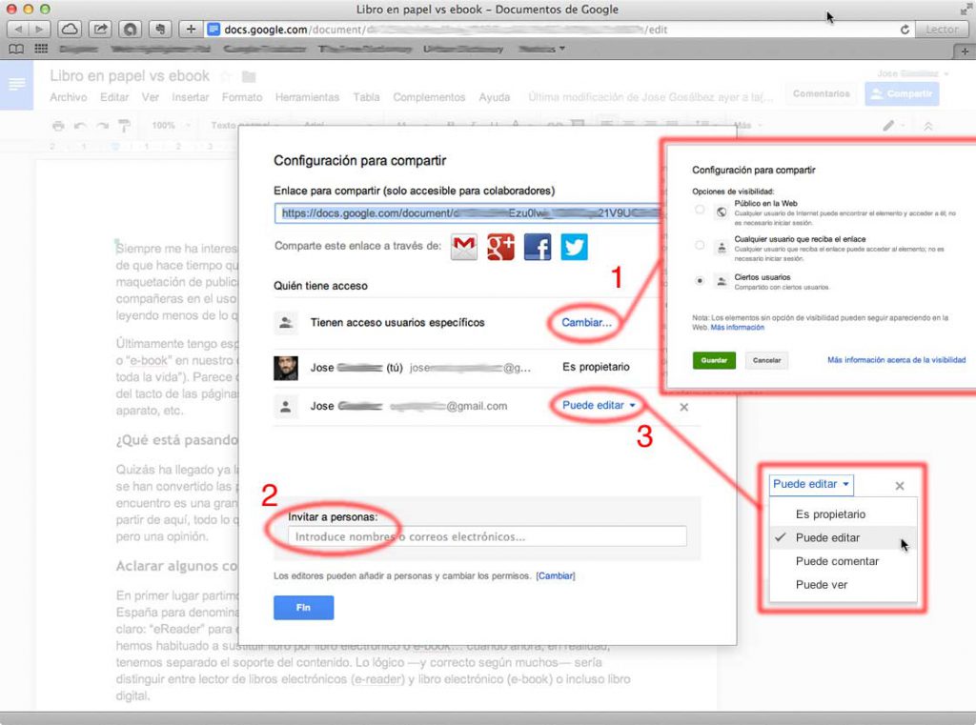This screenshot has width=976, height=725.
Task: Click the Undo arrow in Docs toolbar
Action: pyautogui.click(x=80, y=126)
